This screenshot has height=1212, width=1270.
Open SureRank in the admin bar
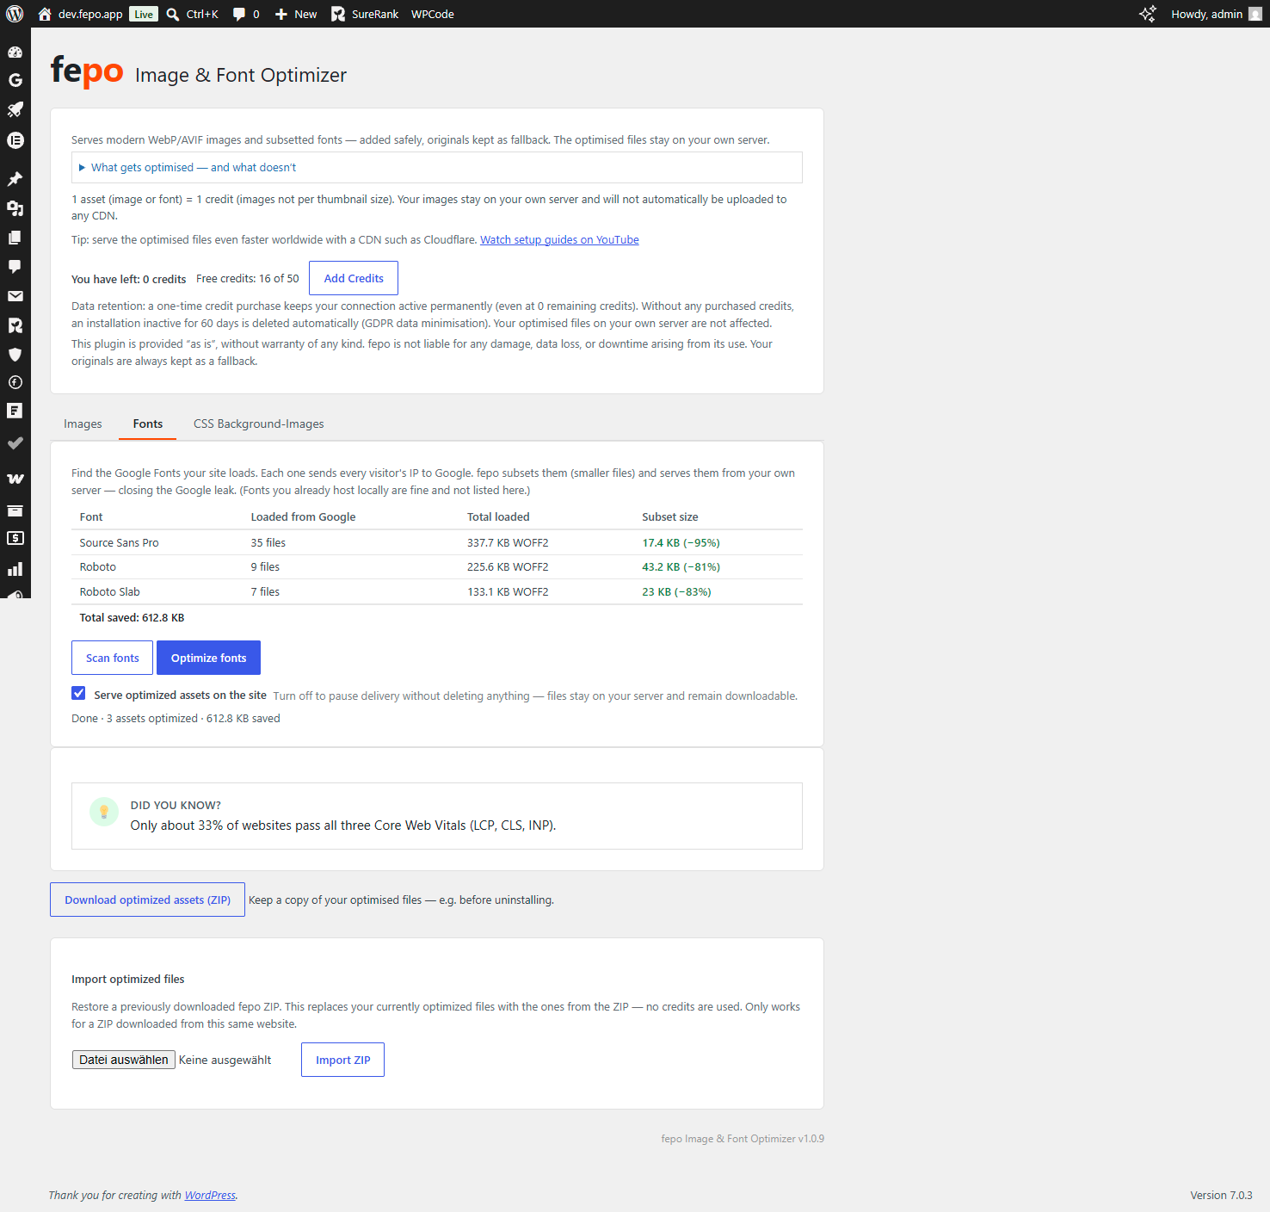[365, 14]
